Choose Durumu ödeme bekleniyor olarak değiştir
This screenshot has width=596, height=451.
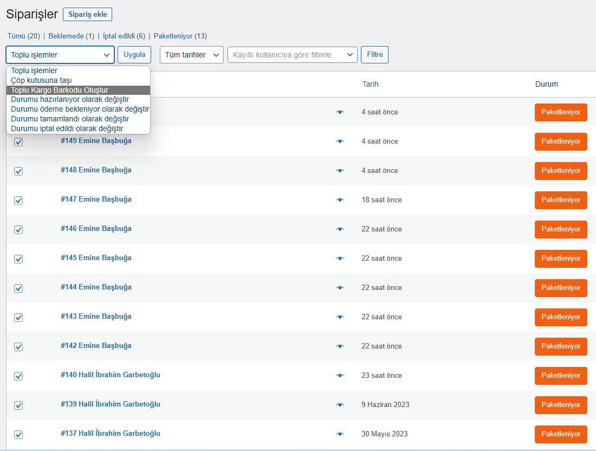[79, 109]
